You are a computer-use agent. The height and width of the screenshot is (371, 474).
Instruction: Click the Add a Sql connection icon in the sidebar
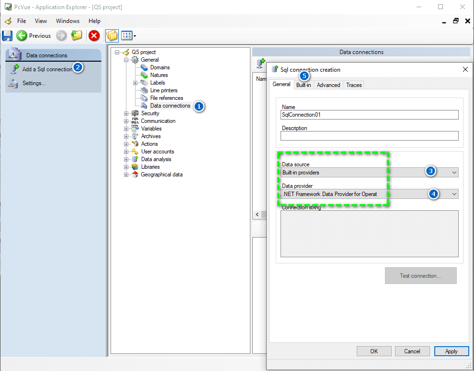pos(14,69)
